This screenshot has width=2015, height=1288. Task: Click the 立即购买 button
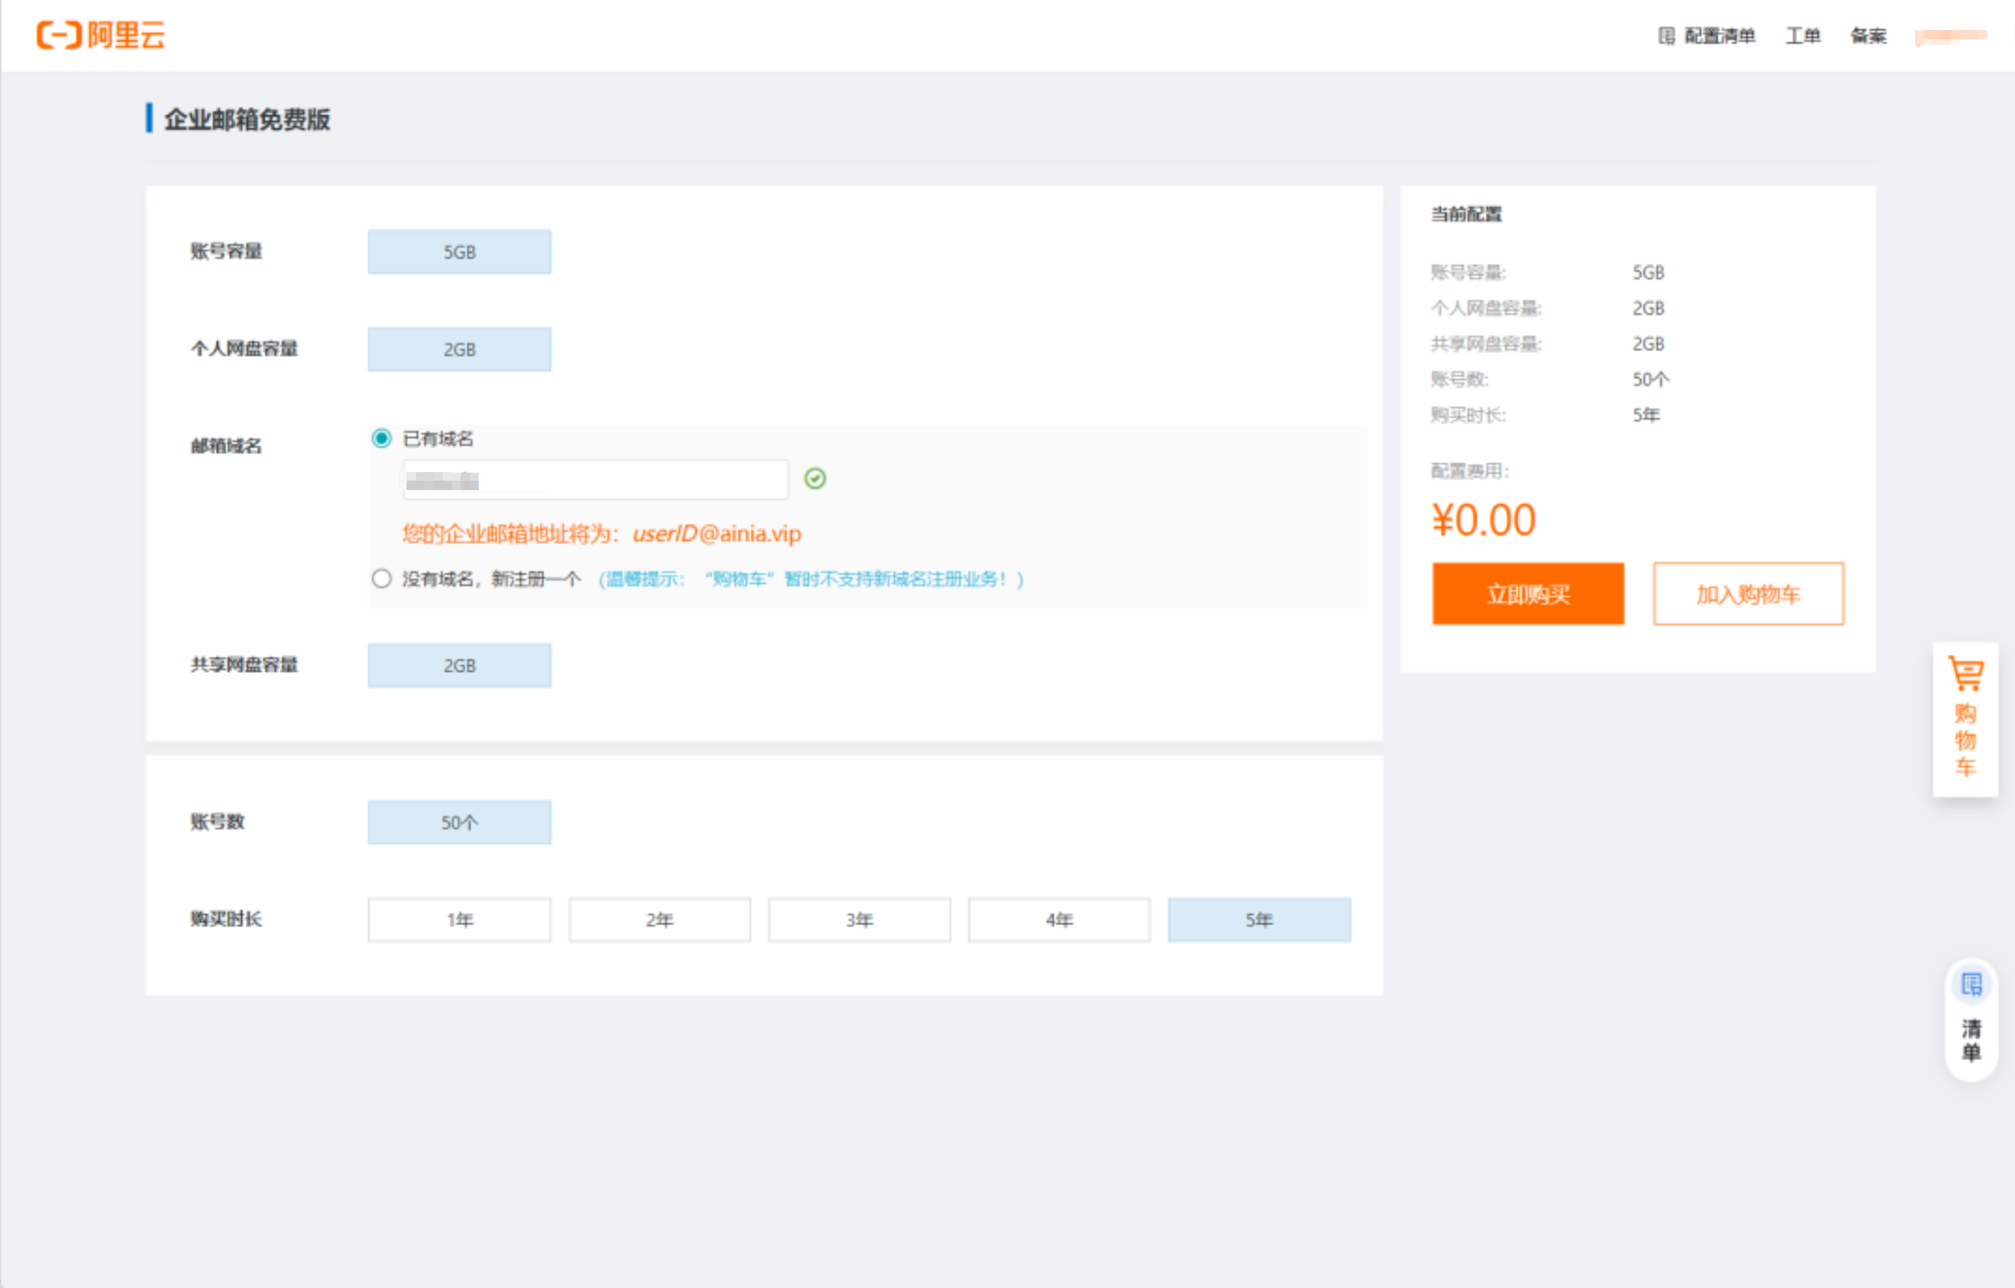1528,594
